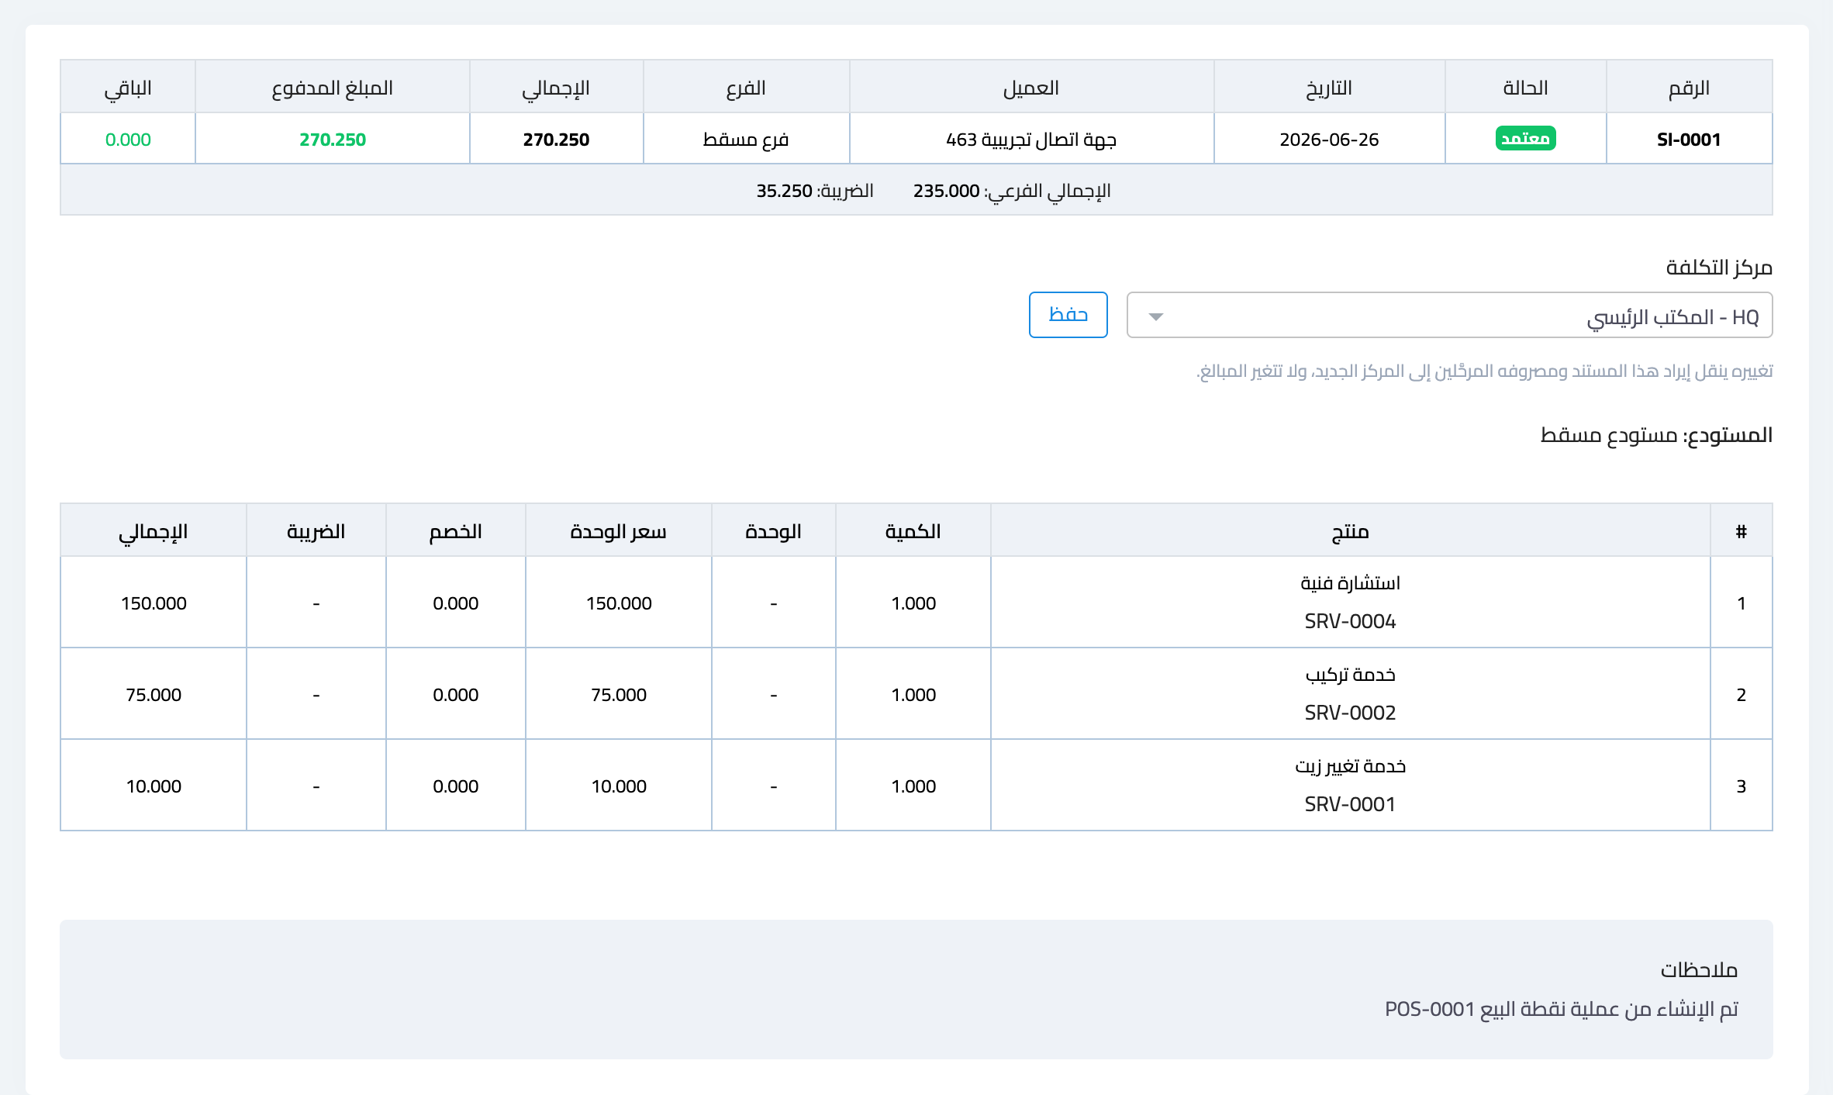Click the منتج column header
Screen dimensions: 1833x1095
tap(1350, 531)
